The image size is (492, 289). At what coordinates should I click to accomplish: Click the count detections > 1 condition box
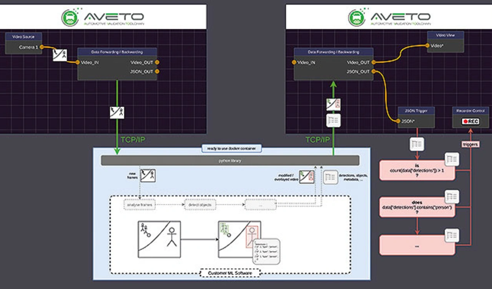point(417,170)
